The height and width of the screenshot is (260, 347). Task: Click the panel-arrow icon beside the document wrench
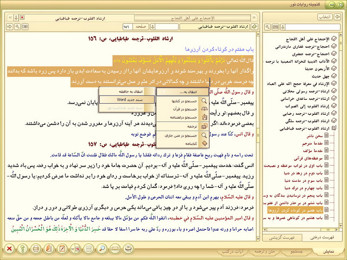25,27
